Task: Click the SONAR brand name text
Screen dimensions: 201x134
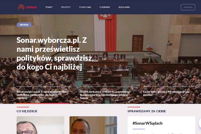Action: (31, 7)
